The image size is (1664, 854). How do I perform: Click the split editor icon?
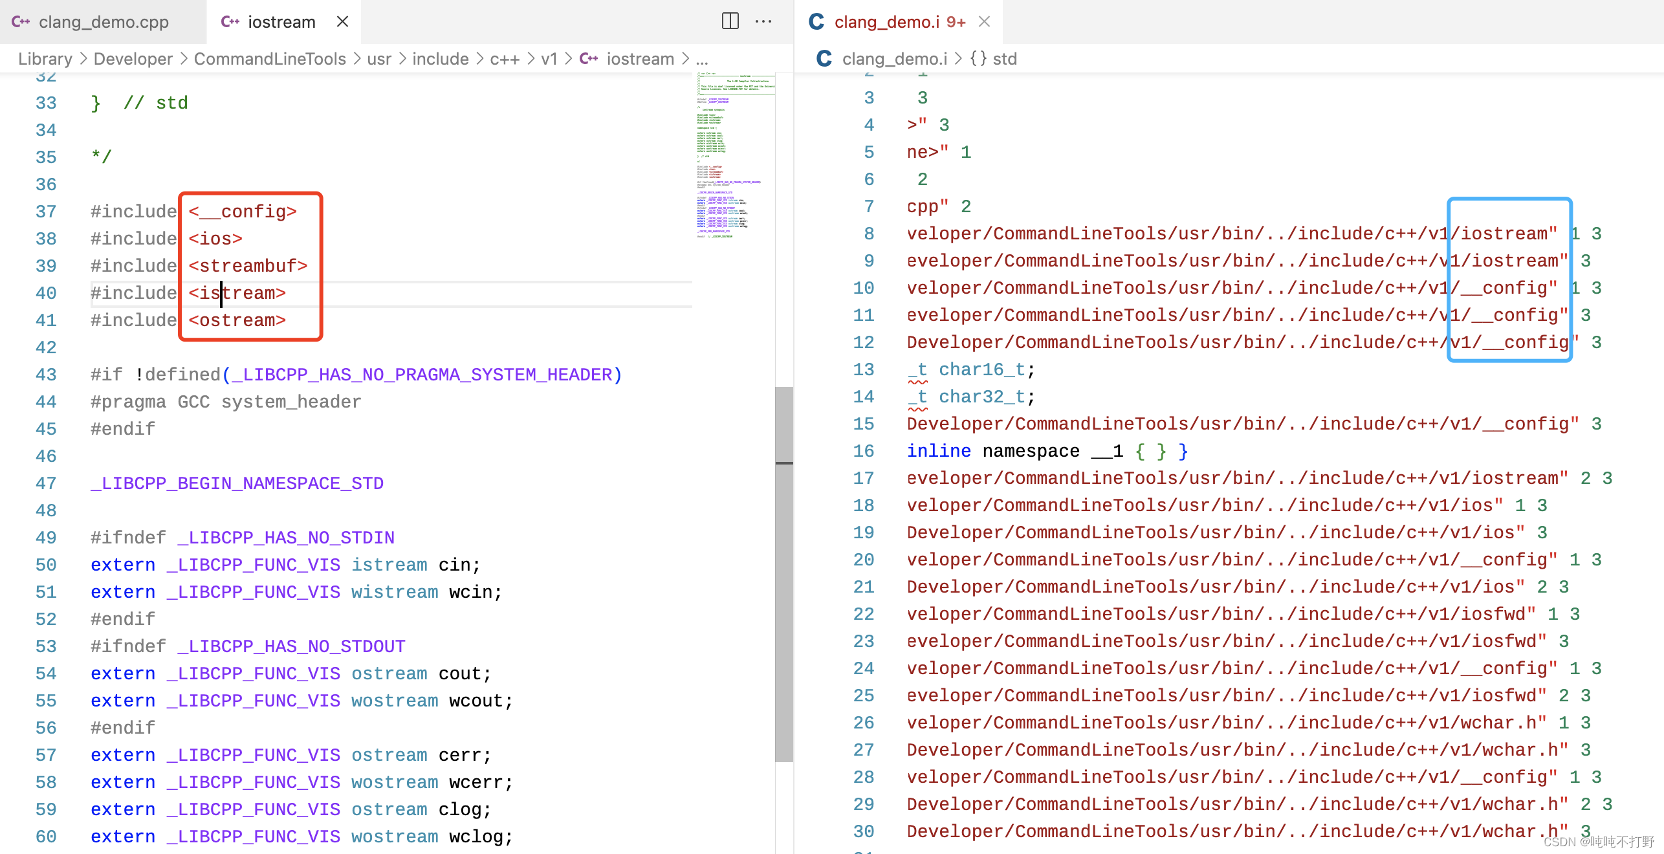730,21
